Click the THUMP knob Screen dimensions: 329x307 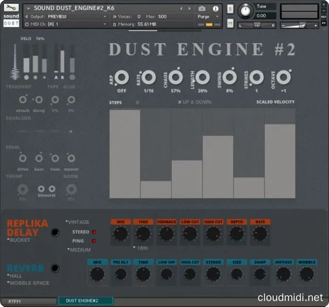coord(22,189)
